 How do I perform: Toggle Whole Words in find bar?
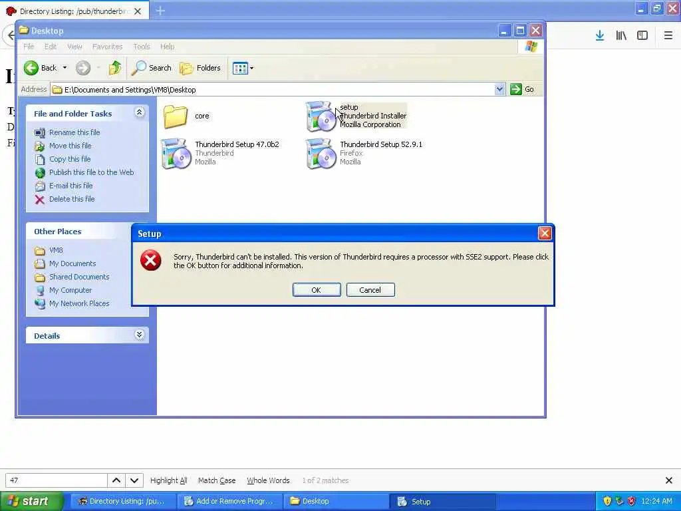(x=268, y=480)
